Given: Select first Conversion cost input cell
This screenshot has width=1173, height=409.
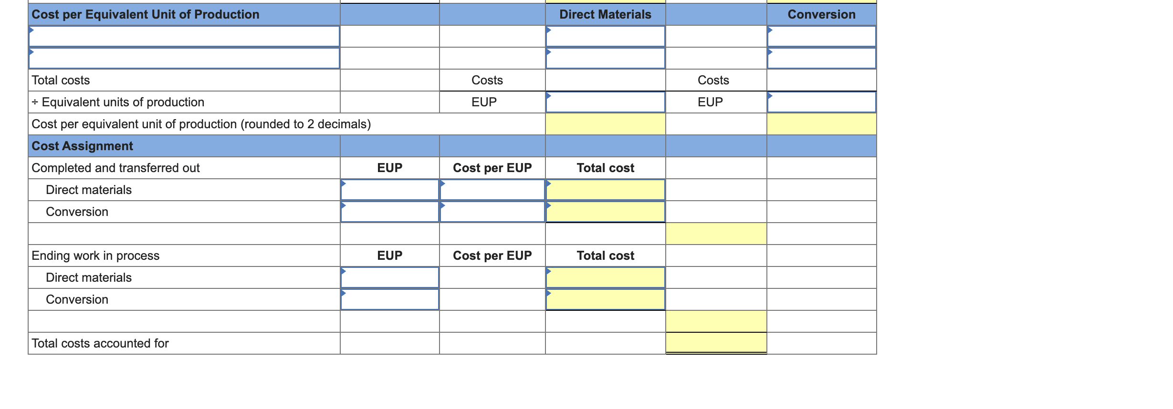Looking at the screenshot, I should [821, 36].
